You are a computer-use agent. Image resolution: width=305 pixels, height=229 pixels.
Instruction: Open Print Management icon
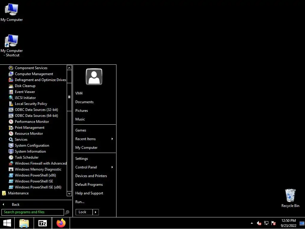11,128
